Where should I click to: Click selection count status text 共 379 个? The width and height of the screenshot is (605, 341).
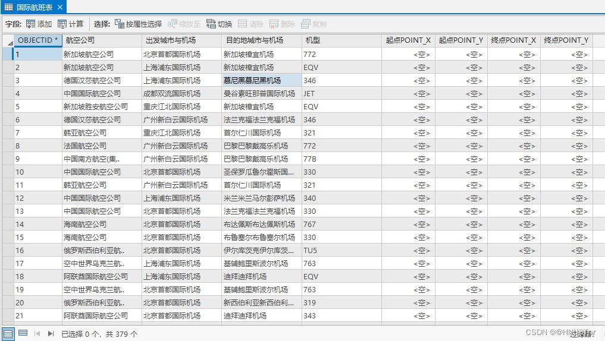tap(121, 334)
